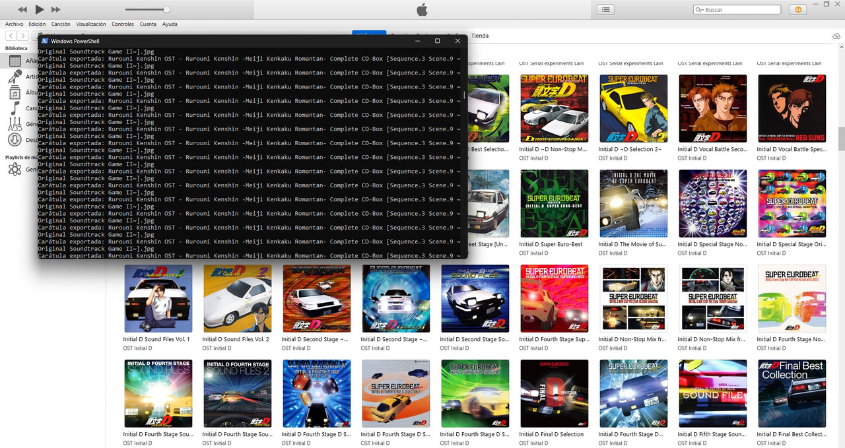Open the Initial D ~D Selection 2~ cover
The image size is (845, 448).
point(633,108)
